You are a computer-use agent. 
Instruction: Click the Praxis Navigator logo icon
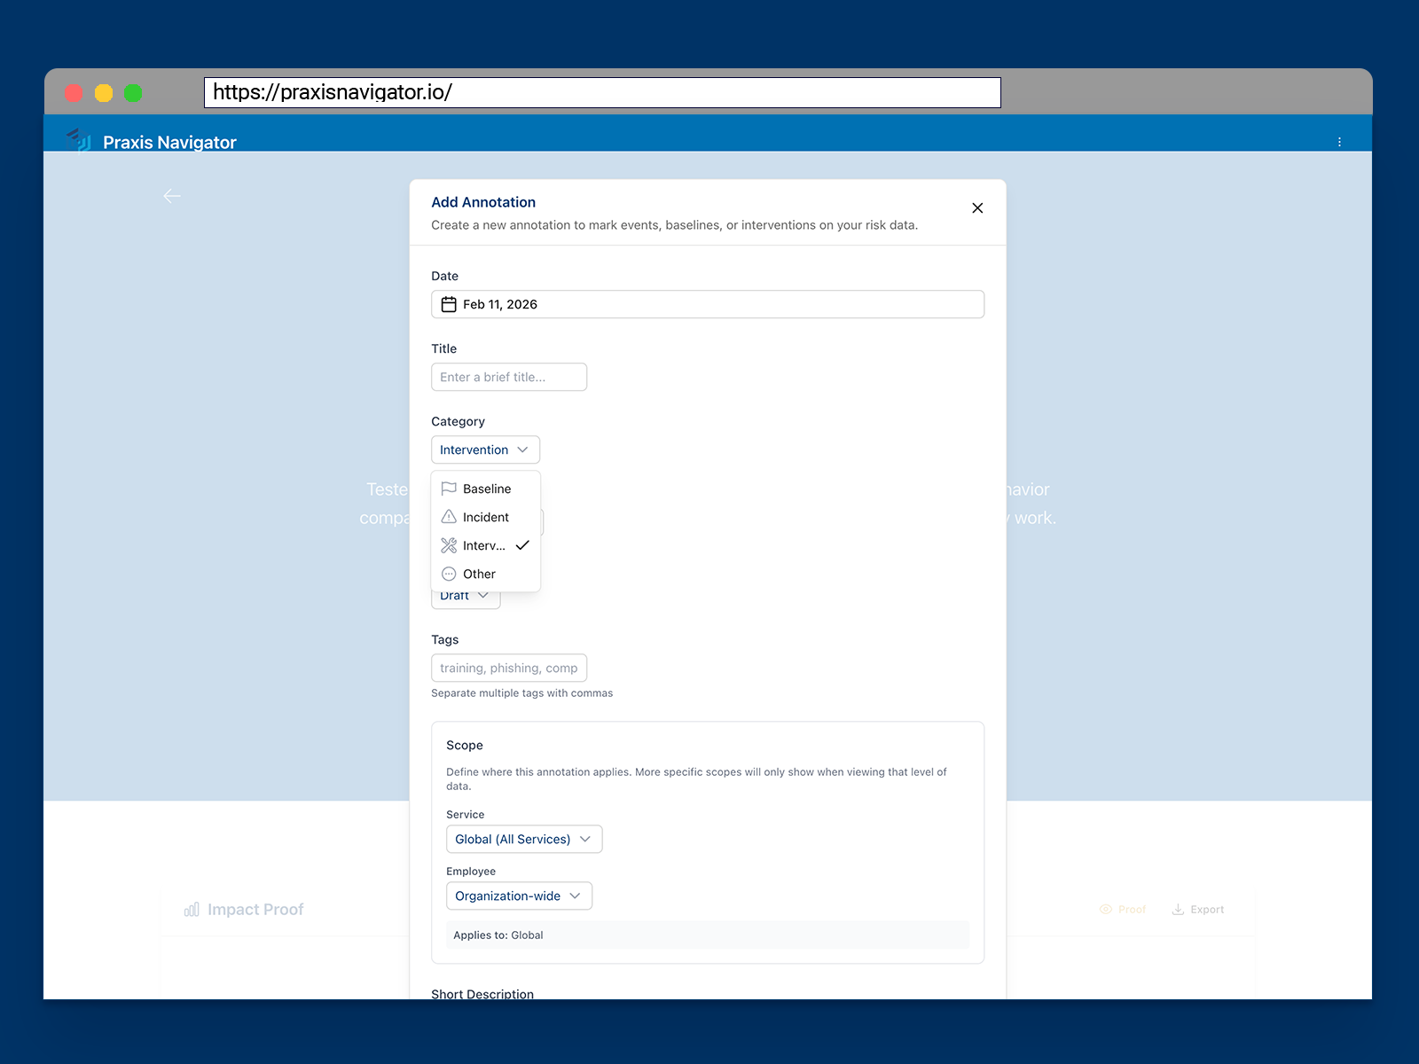[x=80, y=140]
